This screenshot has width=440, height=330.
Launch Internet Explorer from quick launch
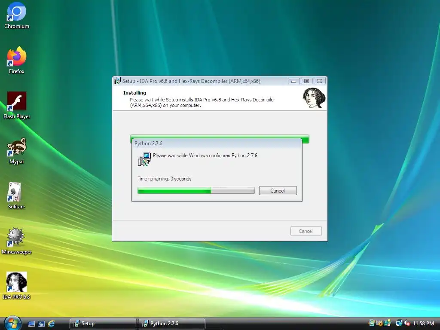pos(51,324)
